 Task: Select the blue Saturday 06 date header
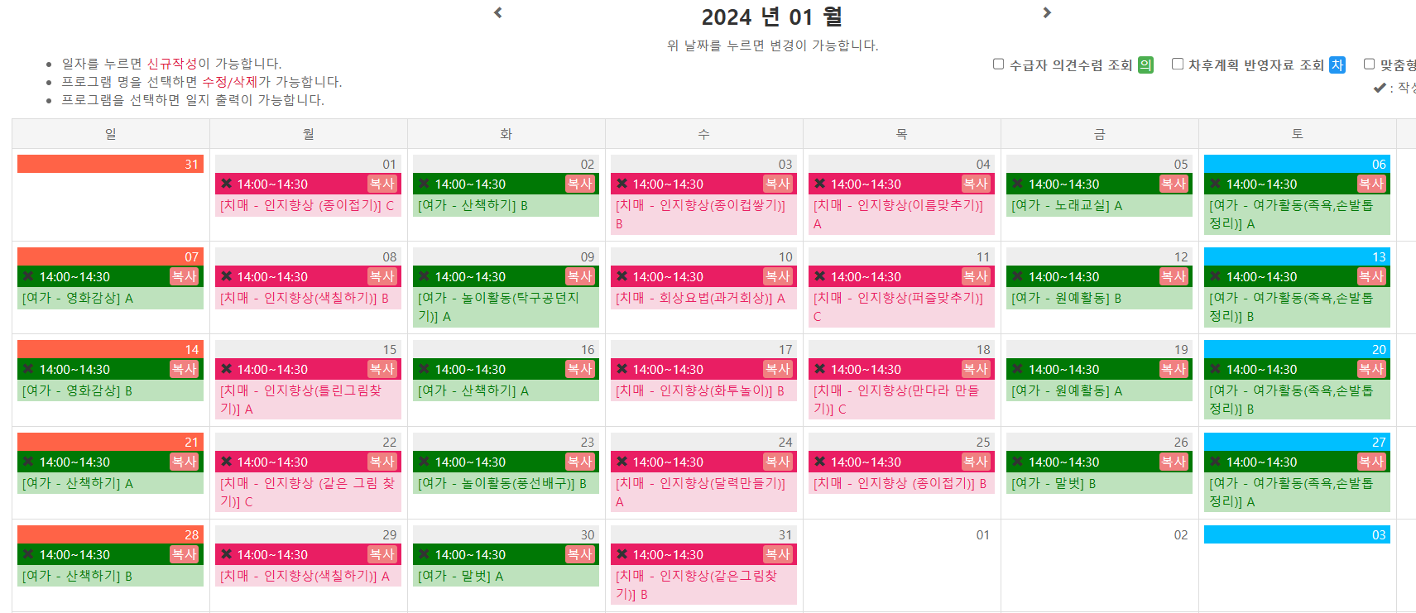pos(1297,164)
